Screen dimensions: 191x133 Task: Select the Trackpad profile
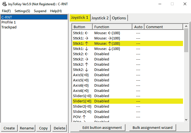9,27
